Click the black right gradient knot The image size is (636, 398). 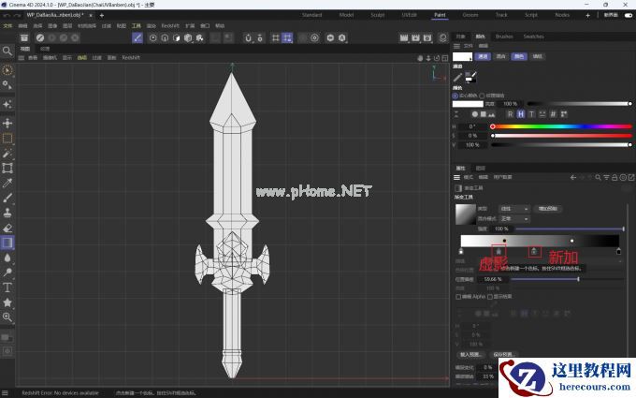click(618, 251)
